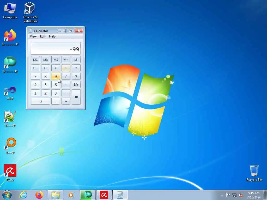Click the multiply button
Screen dimensions: 267x200
pos(66,85)
